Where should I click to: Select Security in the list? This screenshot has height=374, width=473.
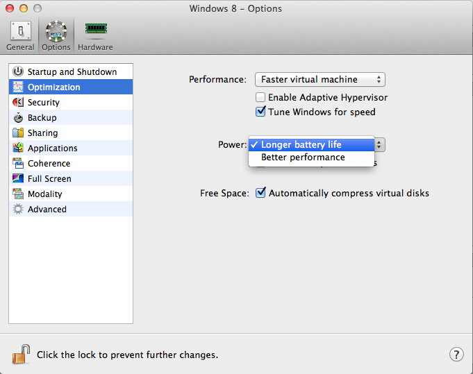(x=71, y=103)
